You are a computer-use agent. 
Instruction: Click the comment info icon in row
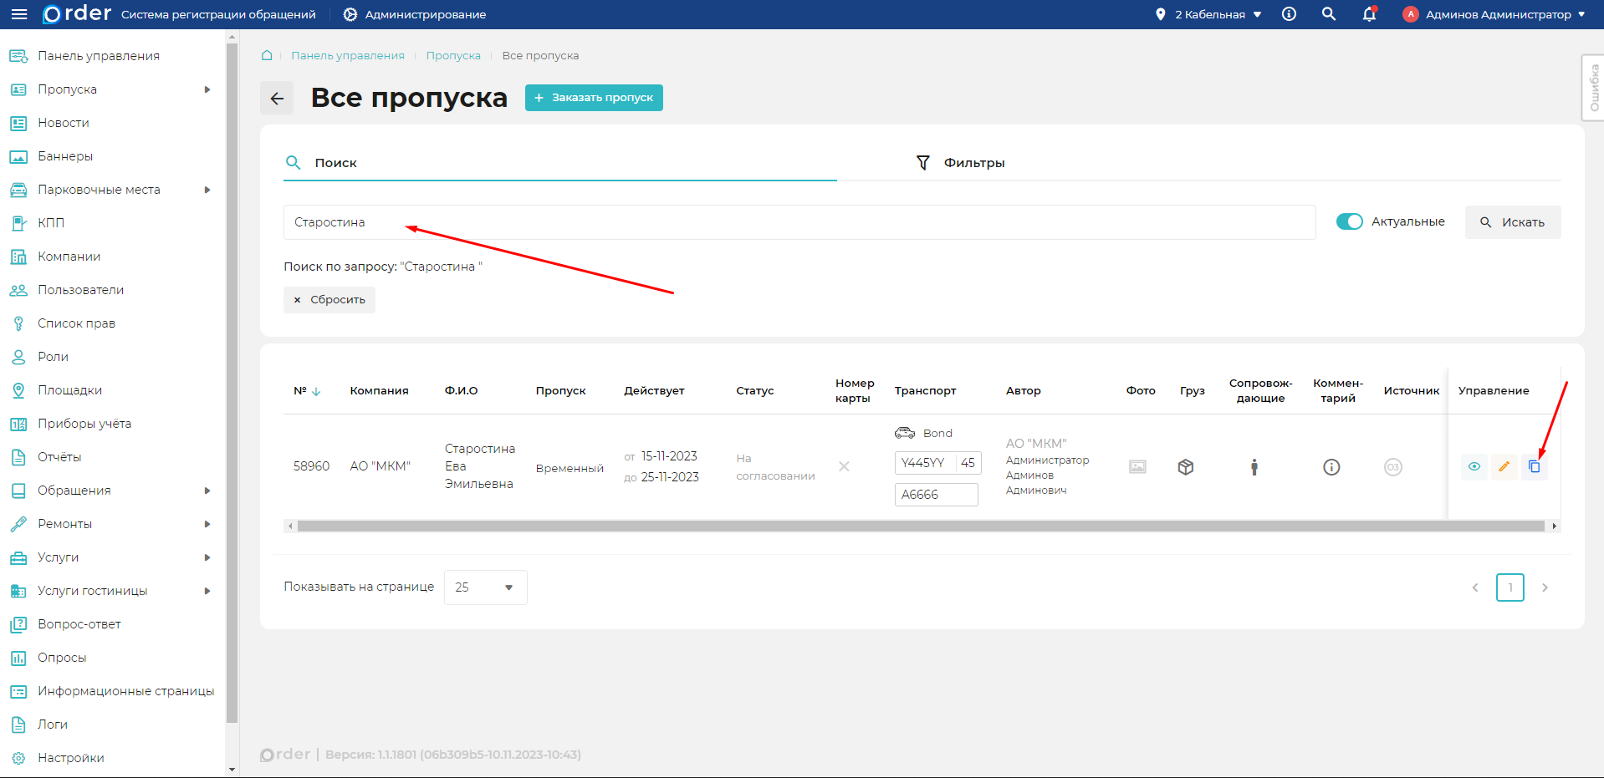(x=1331, y=467)
